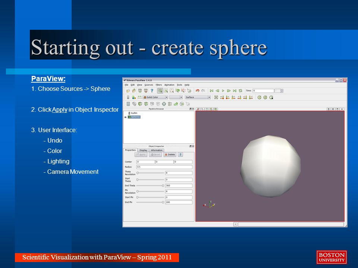Viewport: 358px width, 268px height.
Task: Click the Apply button in Object Inspector
Action: coord(141,154)
